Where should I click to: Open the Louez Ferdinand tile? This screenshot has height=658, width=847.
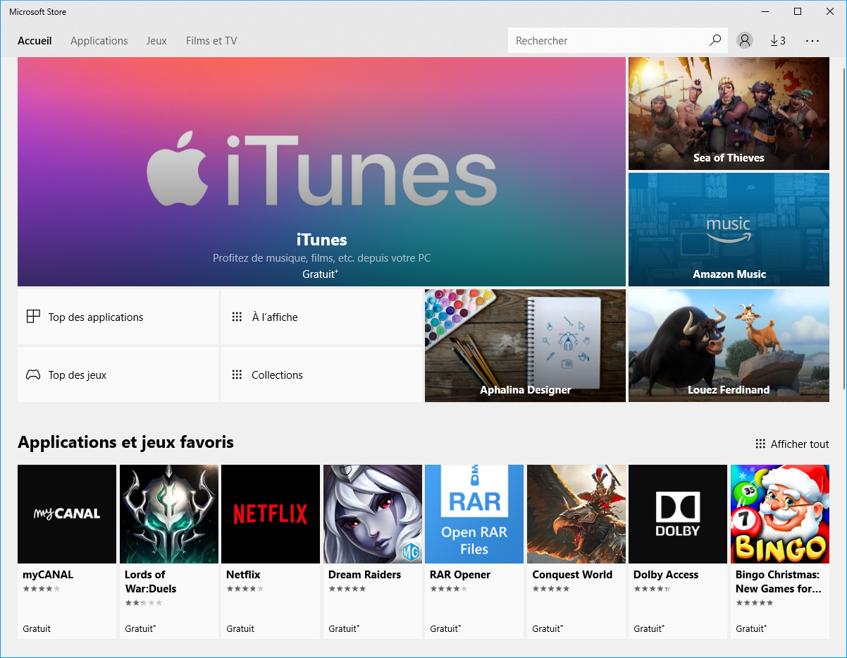pyautogui.click(x=729, y=346)
